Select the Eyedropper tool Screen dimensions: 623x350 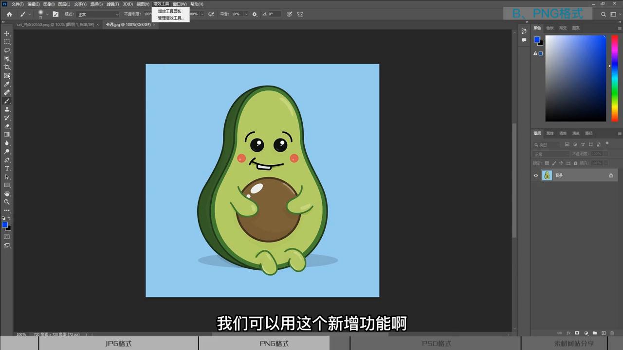(x=7, y=84)
